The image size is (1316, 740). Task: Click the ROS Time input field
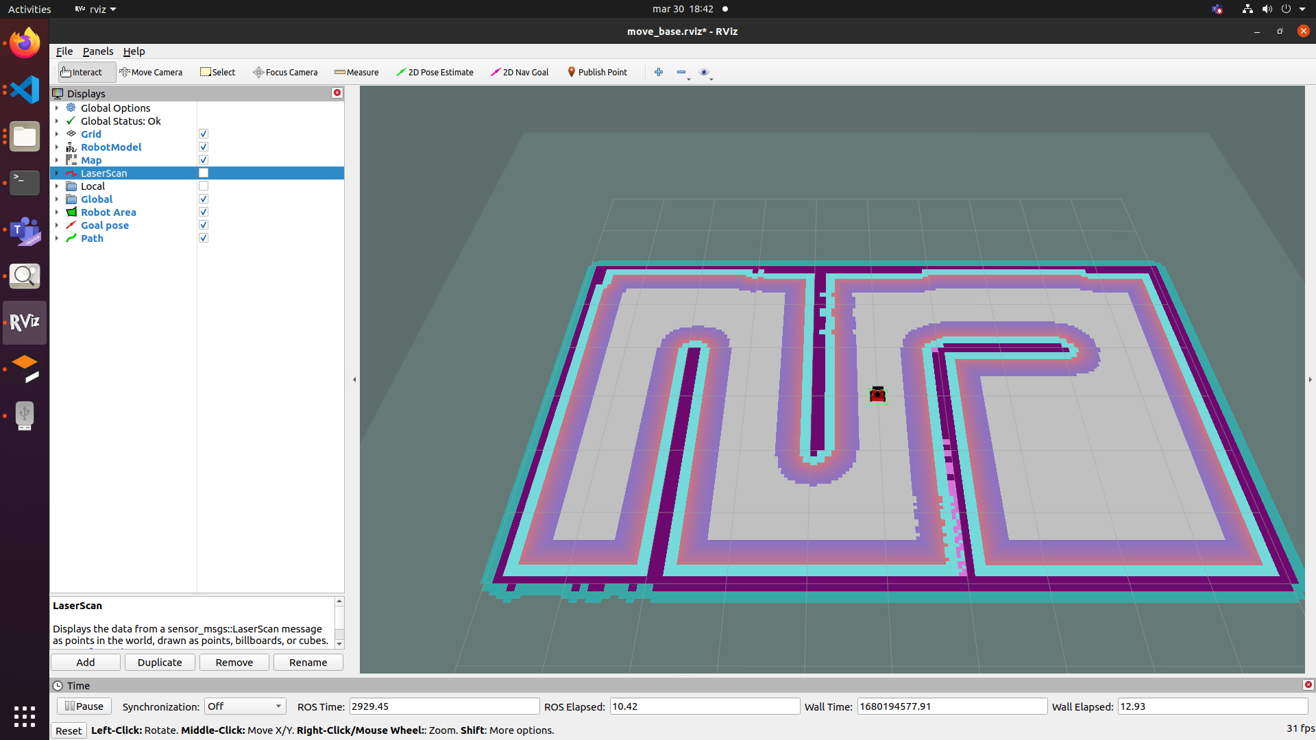[x=444, y=706]
